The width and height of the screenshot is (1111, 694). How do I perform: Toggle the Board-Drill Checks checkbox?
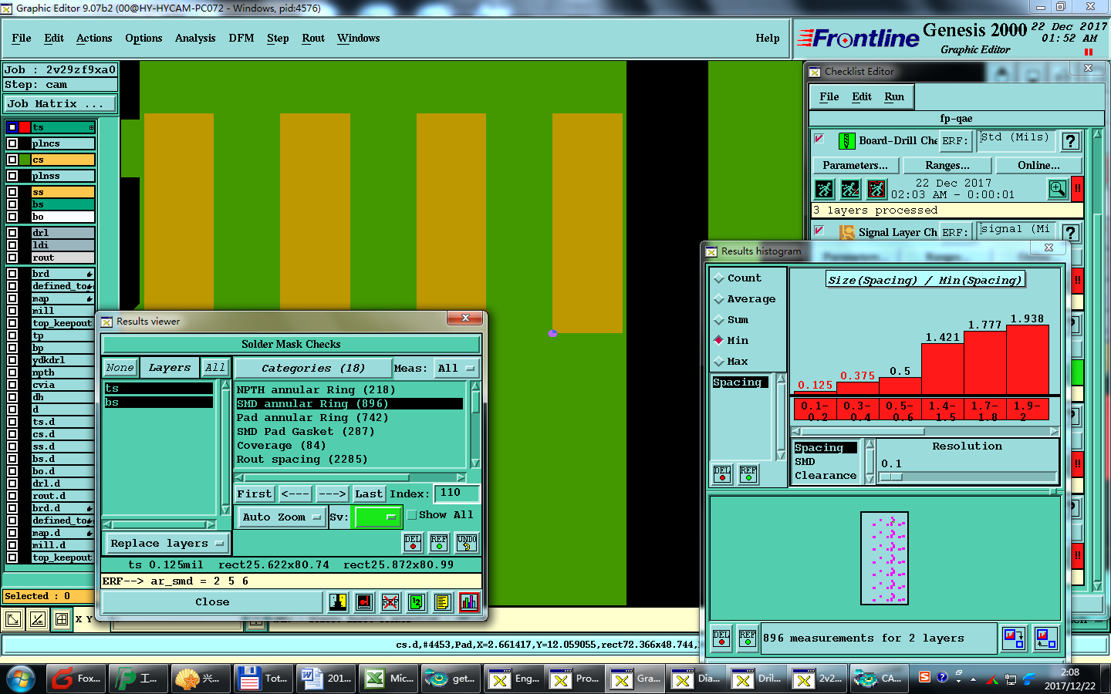point(820,140)
